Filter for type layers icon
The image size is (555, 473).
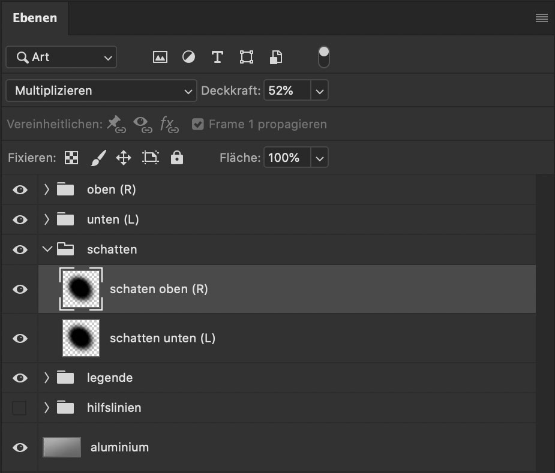tap(217, 57)
